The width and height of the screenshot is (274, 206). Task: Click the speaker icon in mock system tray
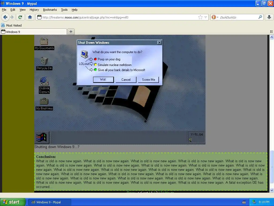click(x=190, y=140)
